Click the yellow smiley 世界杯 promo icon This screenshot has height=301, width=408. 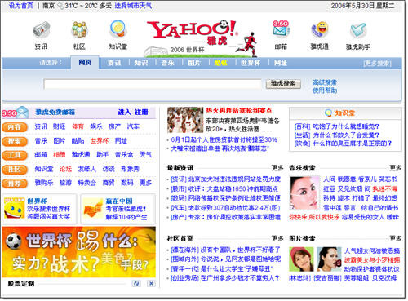[x=14, y=208]
